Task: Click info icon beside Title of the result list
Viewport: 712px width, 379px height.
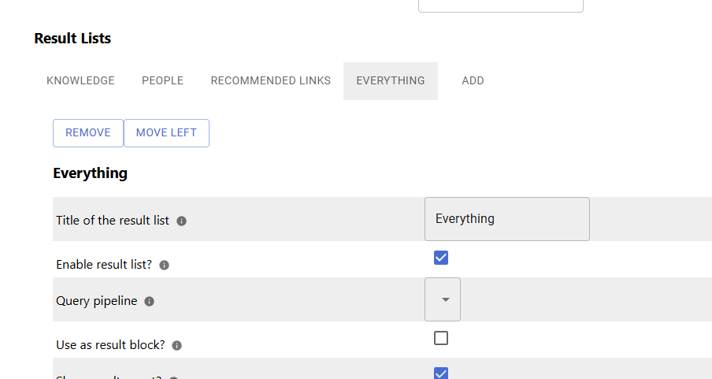Action: tap(182, 221)
